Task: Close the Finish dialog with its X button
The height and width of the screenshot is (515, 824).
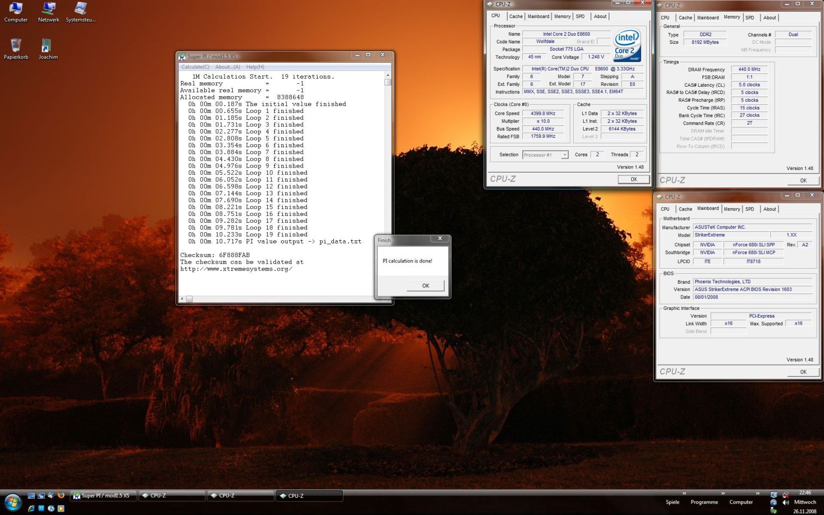Action: (440, 239)
